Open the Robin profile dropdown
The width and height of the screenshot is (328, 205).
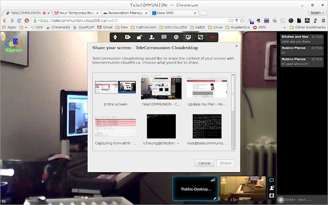(317, 13)
